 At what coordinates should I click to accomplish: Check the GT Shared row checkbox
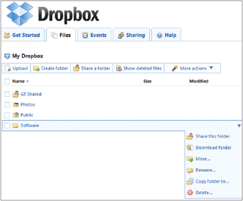click(x=7, y=94)
